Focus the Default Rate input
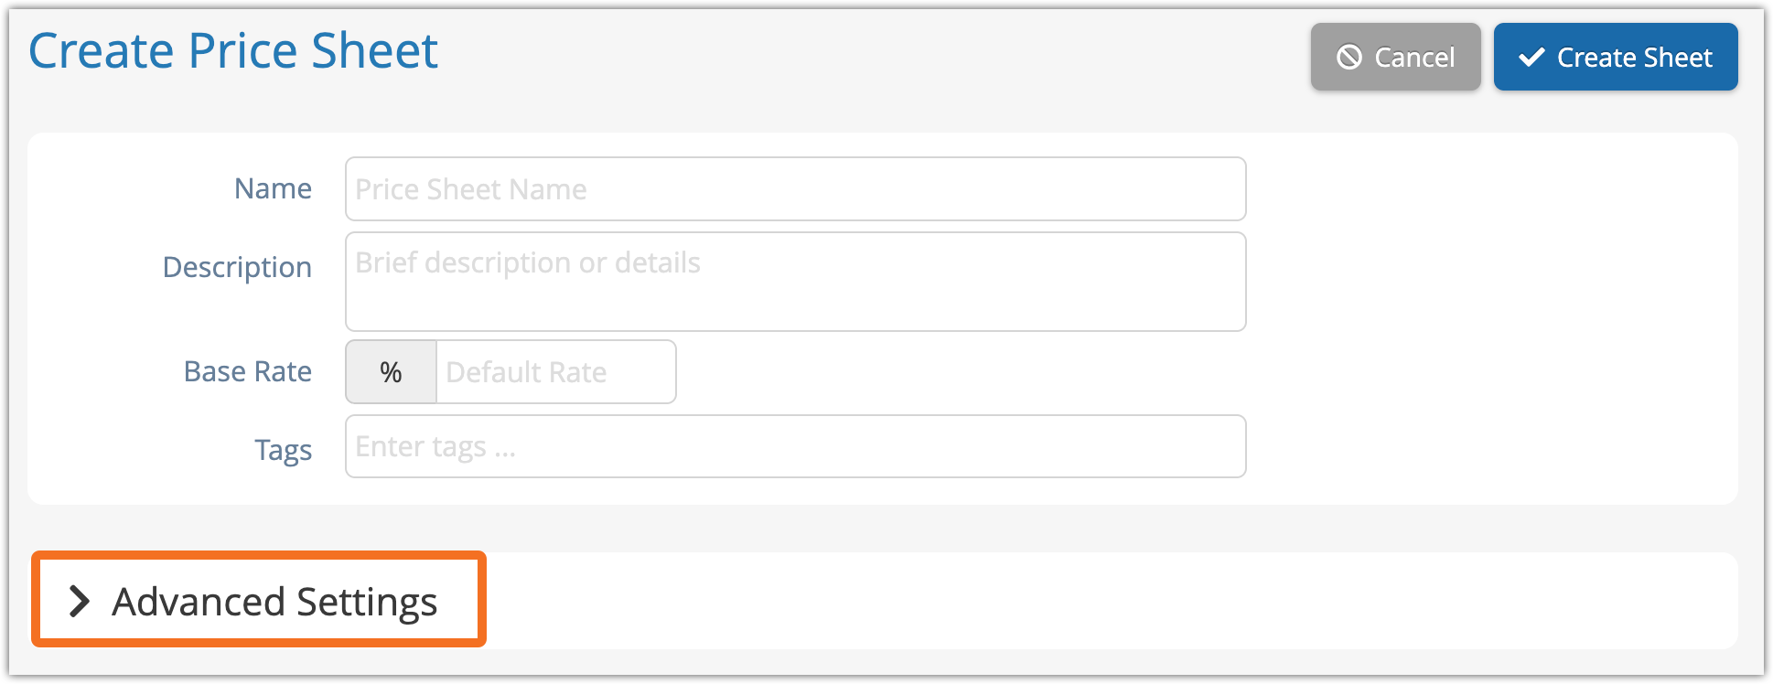1773x684 pixels. pyautogui.click(x=555, y=372)
